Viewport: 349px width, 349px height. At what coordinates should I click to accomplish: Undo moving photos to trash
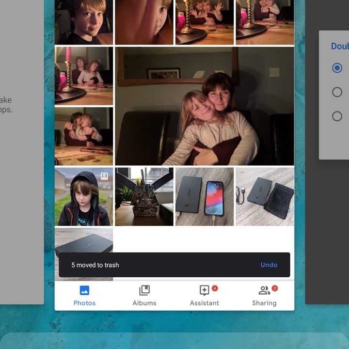click(x=269, y=265)
